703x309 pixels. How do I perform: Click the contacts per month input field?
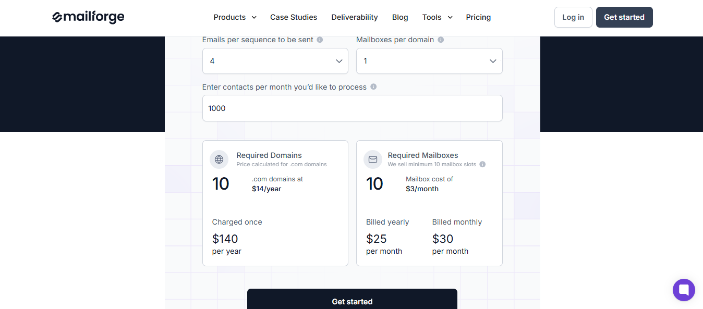tap(352, 108)
